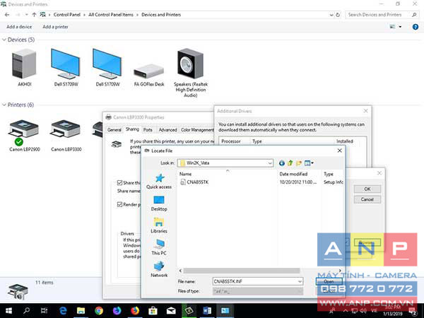Open the Look in folder dropdown
The height and width of the screenshot is (318, 424).
click(270, 163)
